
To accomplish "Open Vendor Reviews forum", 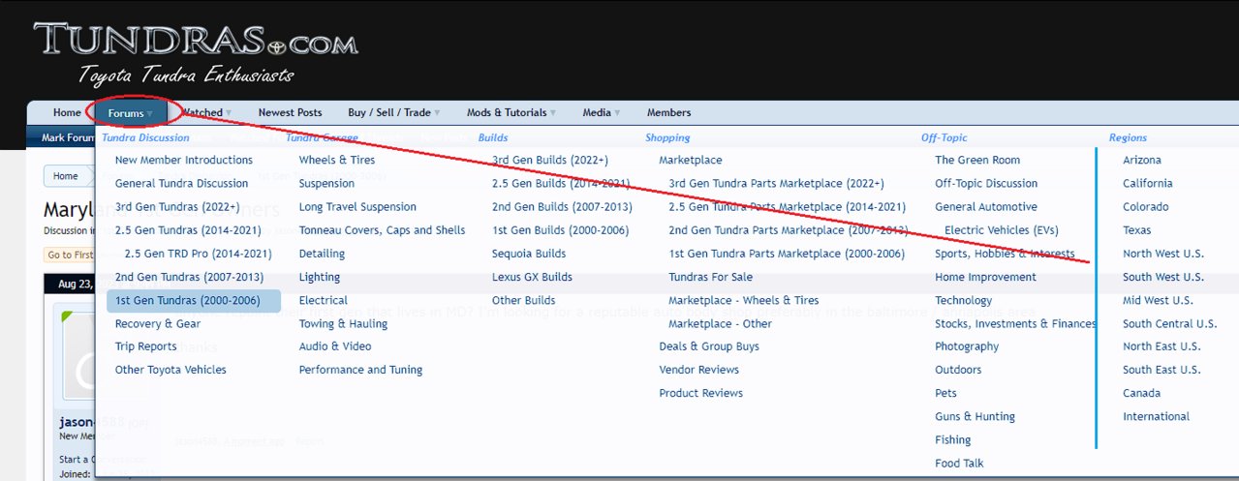I will click(698, 370).
